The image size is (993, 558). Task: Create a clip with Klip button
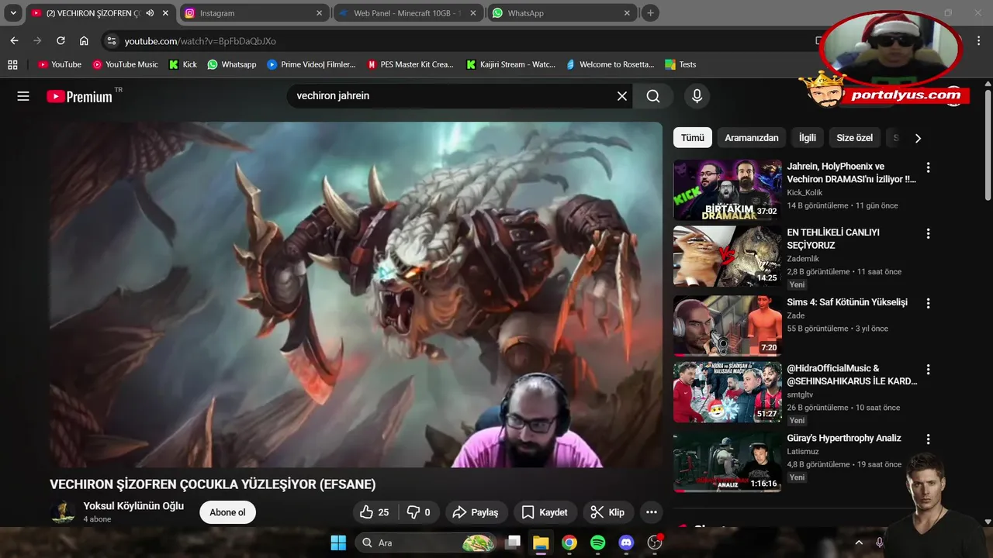tap(607, 512)
